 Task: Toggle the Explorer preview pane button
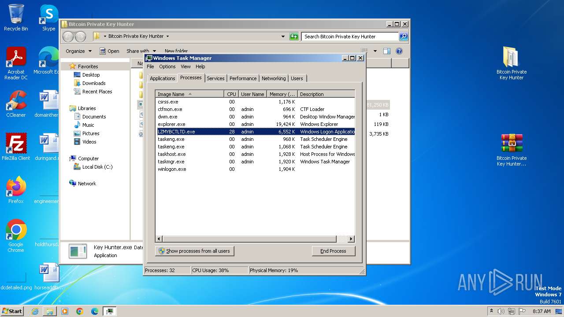point(386,51)
